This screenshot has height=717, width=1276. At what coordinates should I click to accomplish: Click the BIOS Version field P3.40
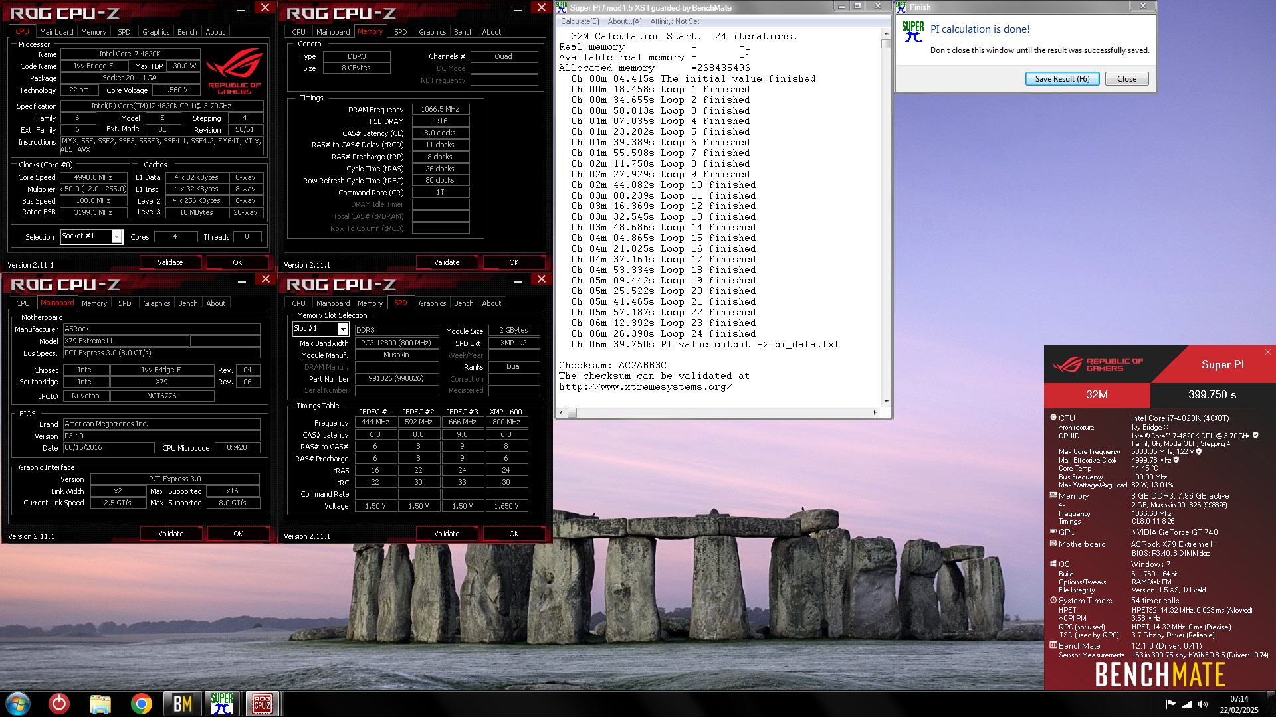tap(161, 436)
